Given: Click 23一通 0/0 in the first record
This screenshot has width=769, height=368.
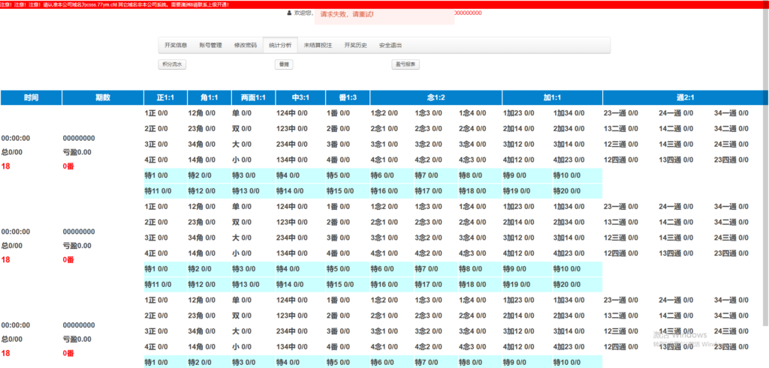Looking at the screenshot, I should 621,113.
